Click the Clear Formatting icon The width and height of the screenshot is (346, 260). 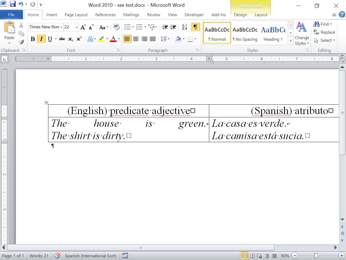[x=116, y=27]
